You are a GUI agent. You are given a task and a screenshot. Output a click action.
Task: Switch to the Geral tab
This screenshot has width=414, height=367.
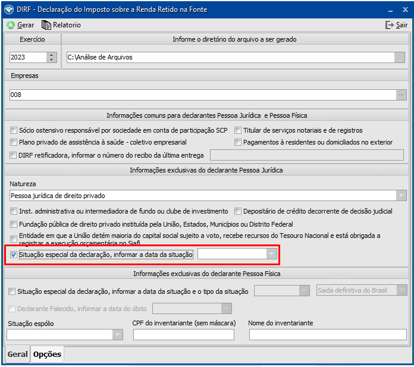(17, 355)
